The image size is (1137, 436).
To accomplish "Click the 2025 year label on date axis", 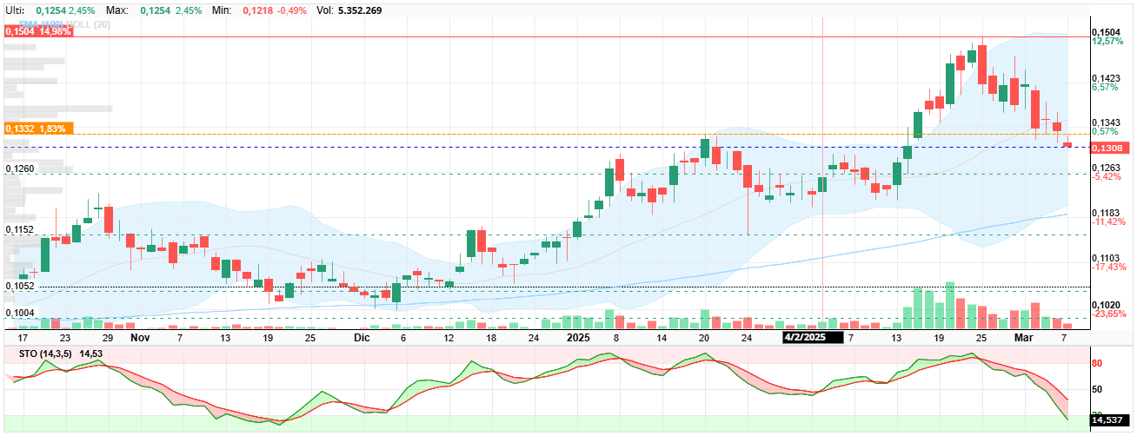I will coord(578,336).
